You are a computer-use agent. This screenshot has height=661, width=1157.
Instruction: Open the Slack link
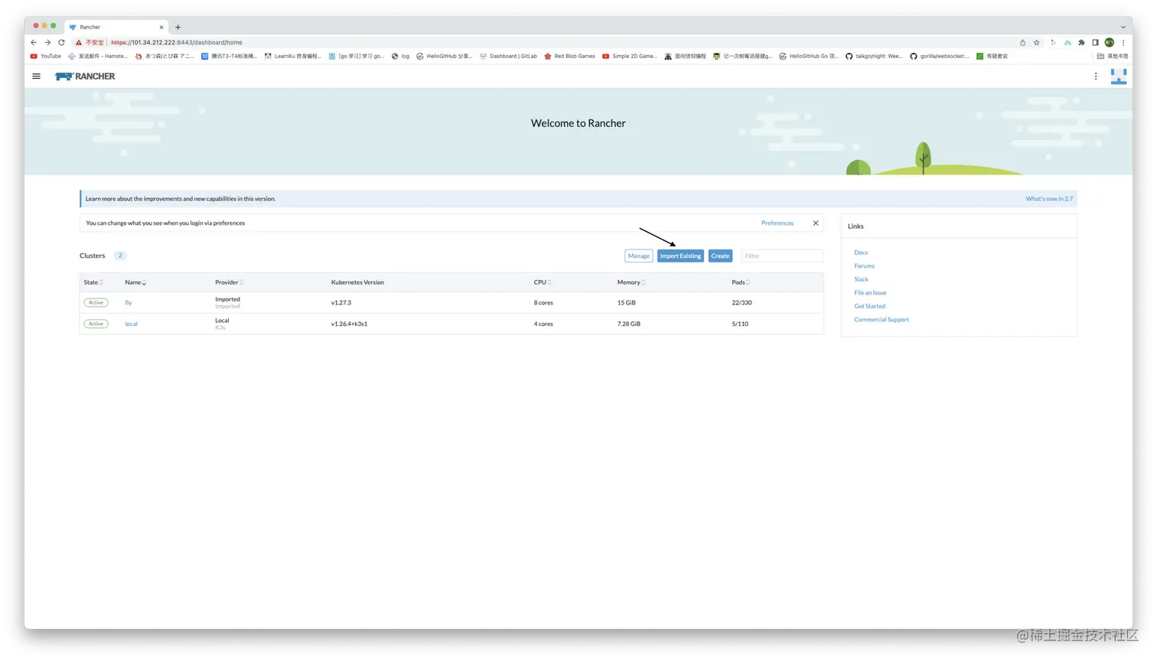click(861, 279)
